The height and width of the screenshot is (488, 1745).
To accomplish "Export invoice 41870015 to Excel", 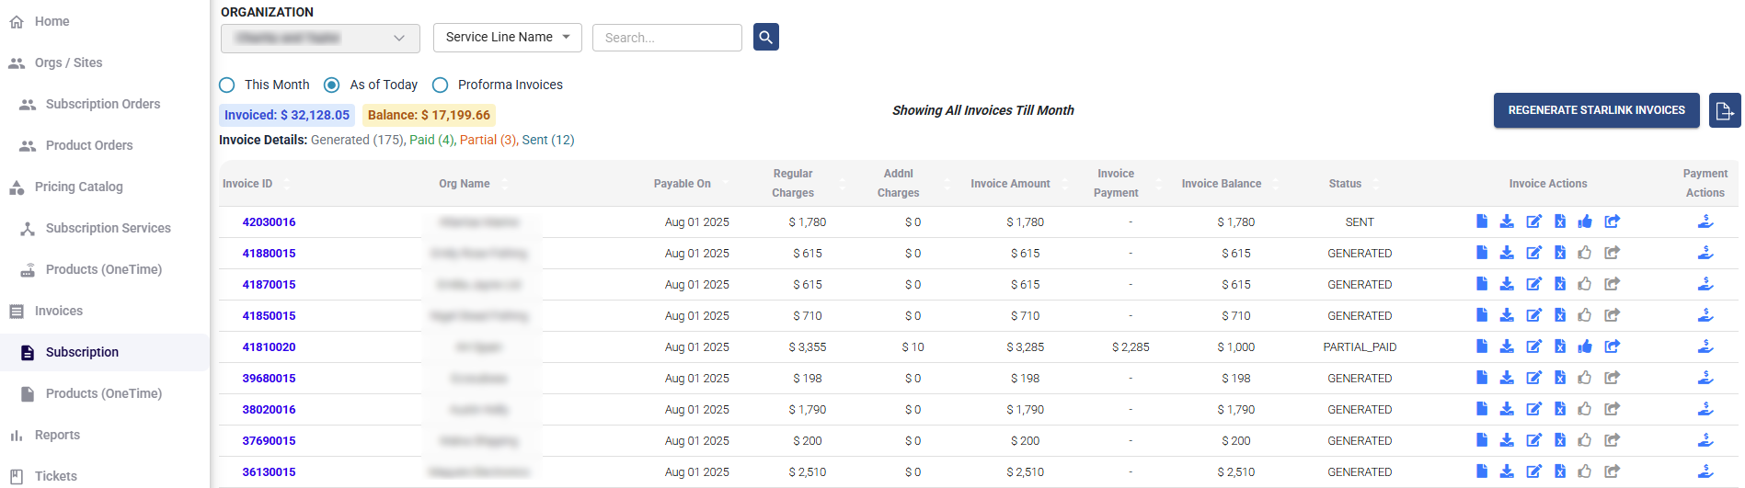I will coord(1560,284).
